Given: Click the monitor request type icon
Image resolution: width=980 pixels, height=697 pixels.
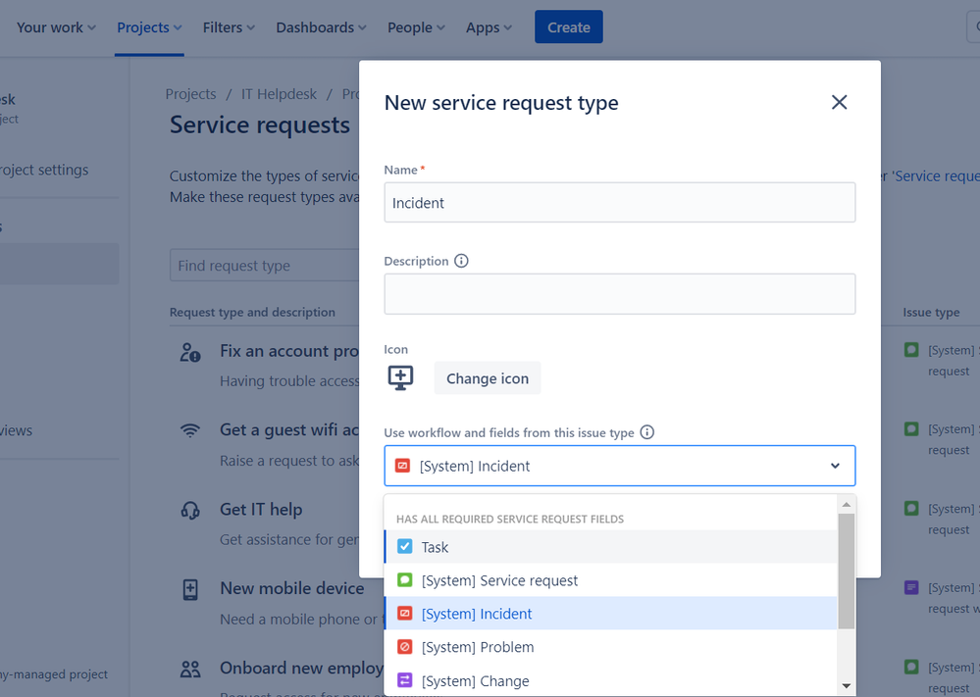Looking at the screenshot, I should [400, 377].
